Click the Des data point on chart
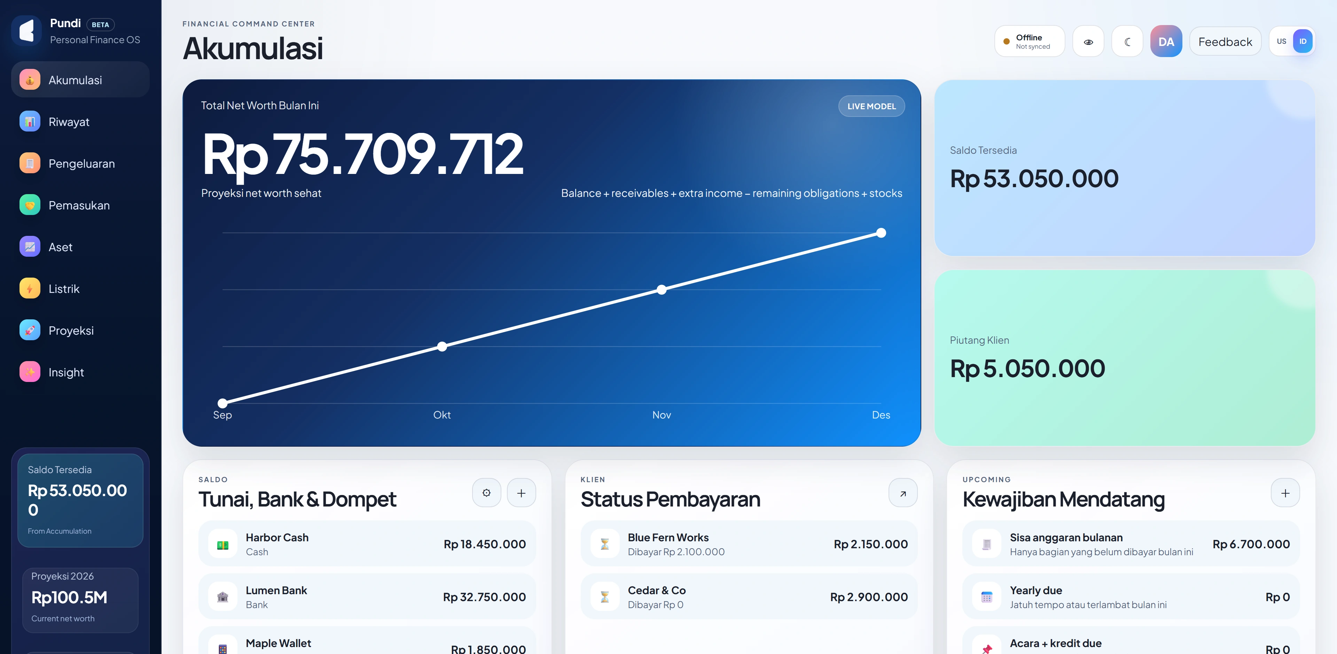 pos(881,233)
